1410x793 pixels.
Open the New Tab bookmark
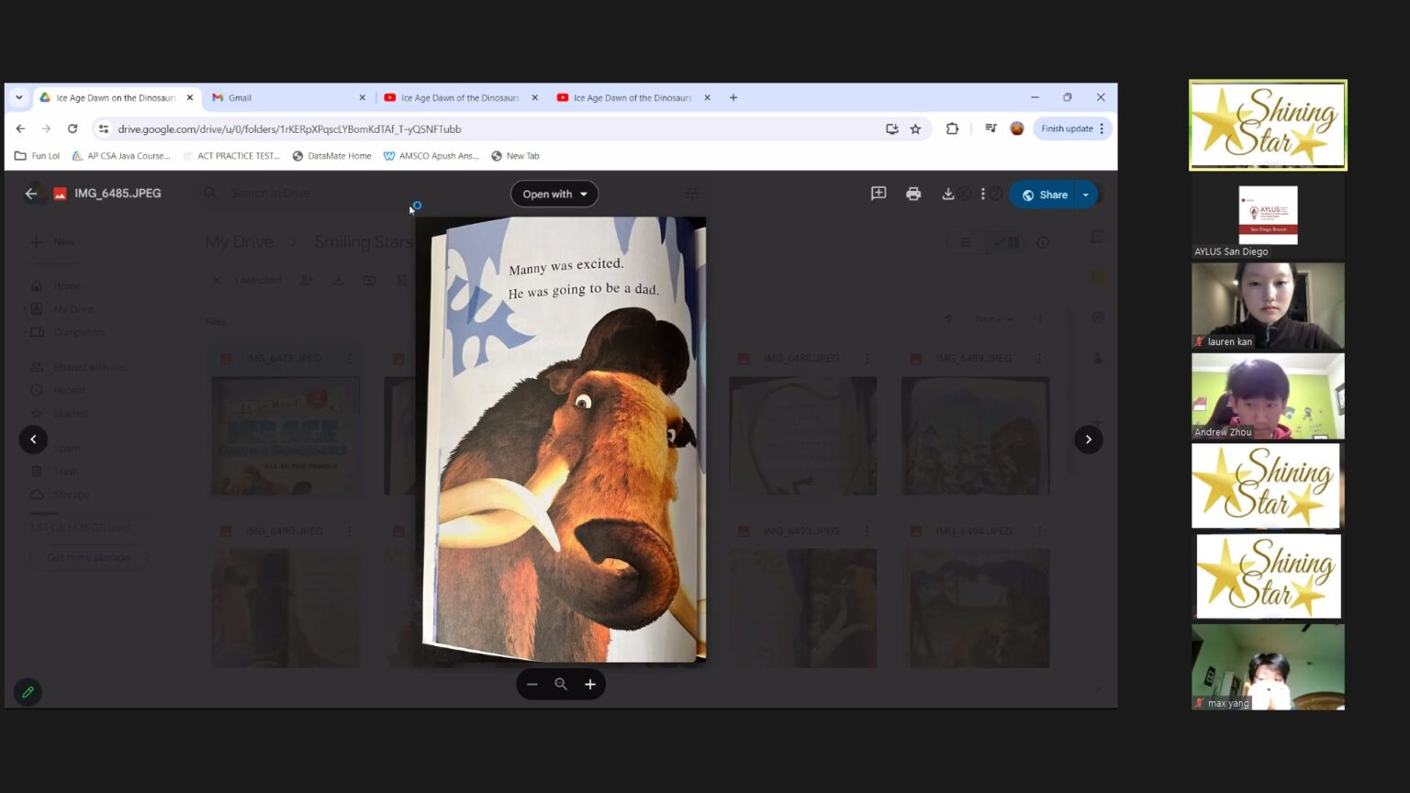pyautogui.click(x=515, y=156)
